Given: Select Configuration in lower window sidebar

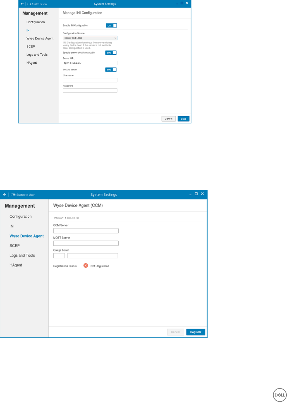Looking at the screenshot, I should (21, 217).
